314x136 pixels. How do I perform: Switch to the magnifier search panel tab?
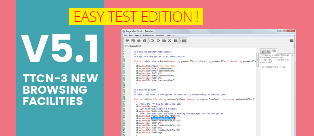tap(274, 51)
